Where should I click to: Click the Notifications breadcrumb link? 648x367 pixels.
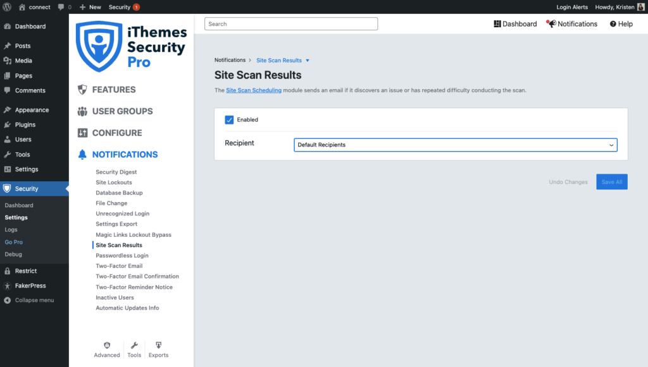(x=230, y=60)
